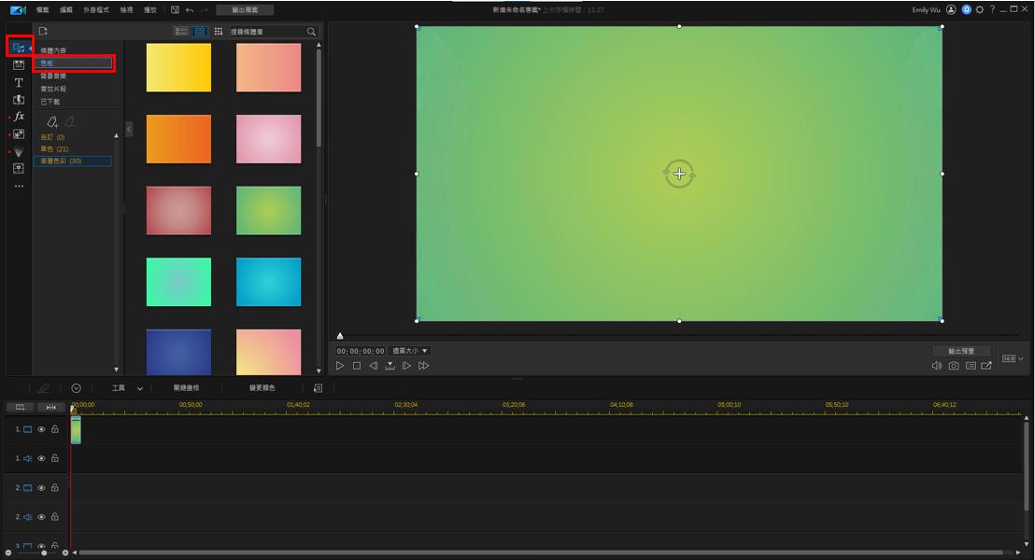Click the add new tag icon
Viewport: 1035px width, 560px height.
[x=52, y=122]
